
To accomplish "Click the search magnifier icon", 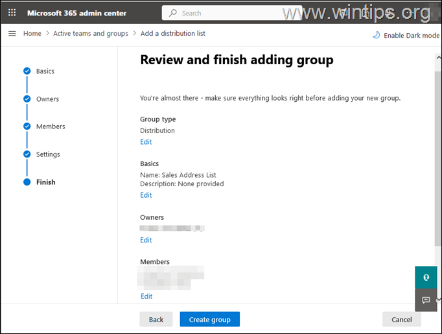I will tap(173, 13).
